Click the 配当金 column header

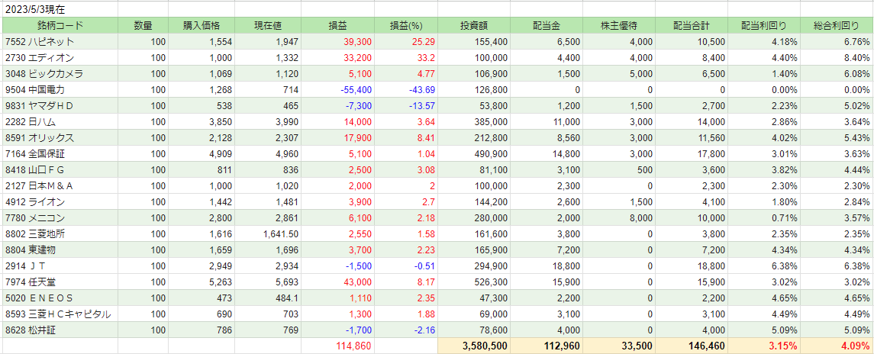547,26
